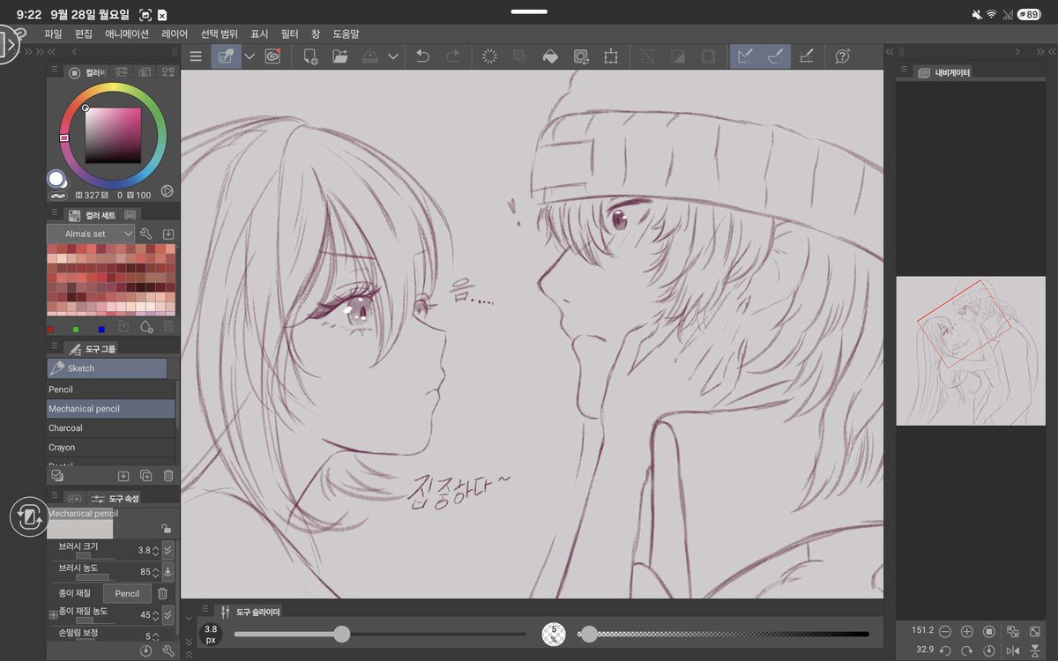
Task: Switch to the 컬러 세트 tab
Action: tap(93, 215)
